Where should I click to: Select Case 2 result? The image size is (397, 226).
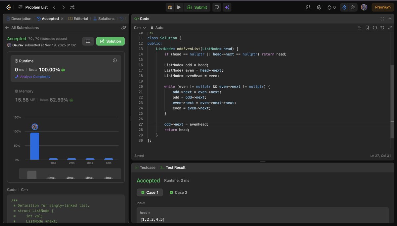click(x=178, y=192)
